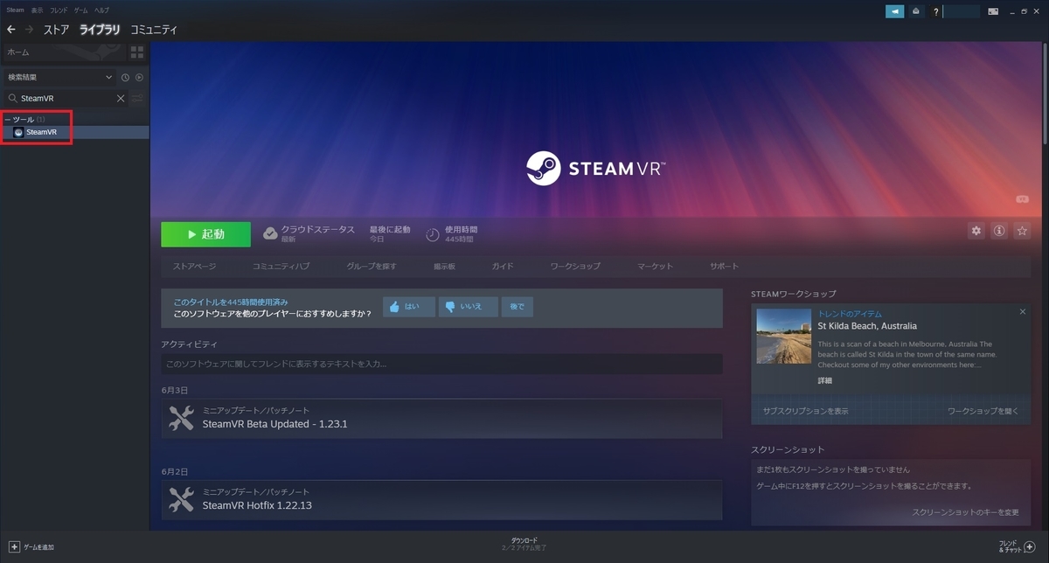The image size is (1049, 563).
Task: Choose the いいえ thumbs-down button
Action: (468, 307)
